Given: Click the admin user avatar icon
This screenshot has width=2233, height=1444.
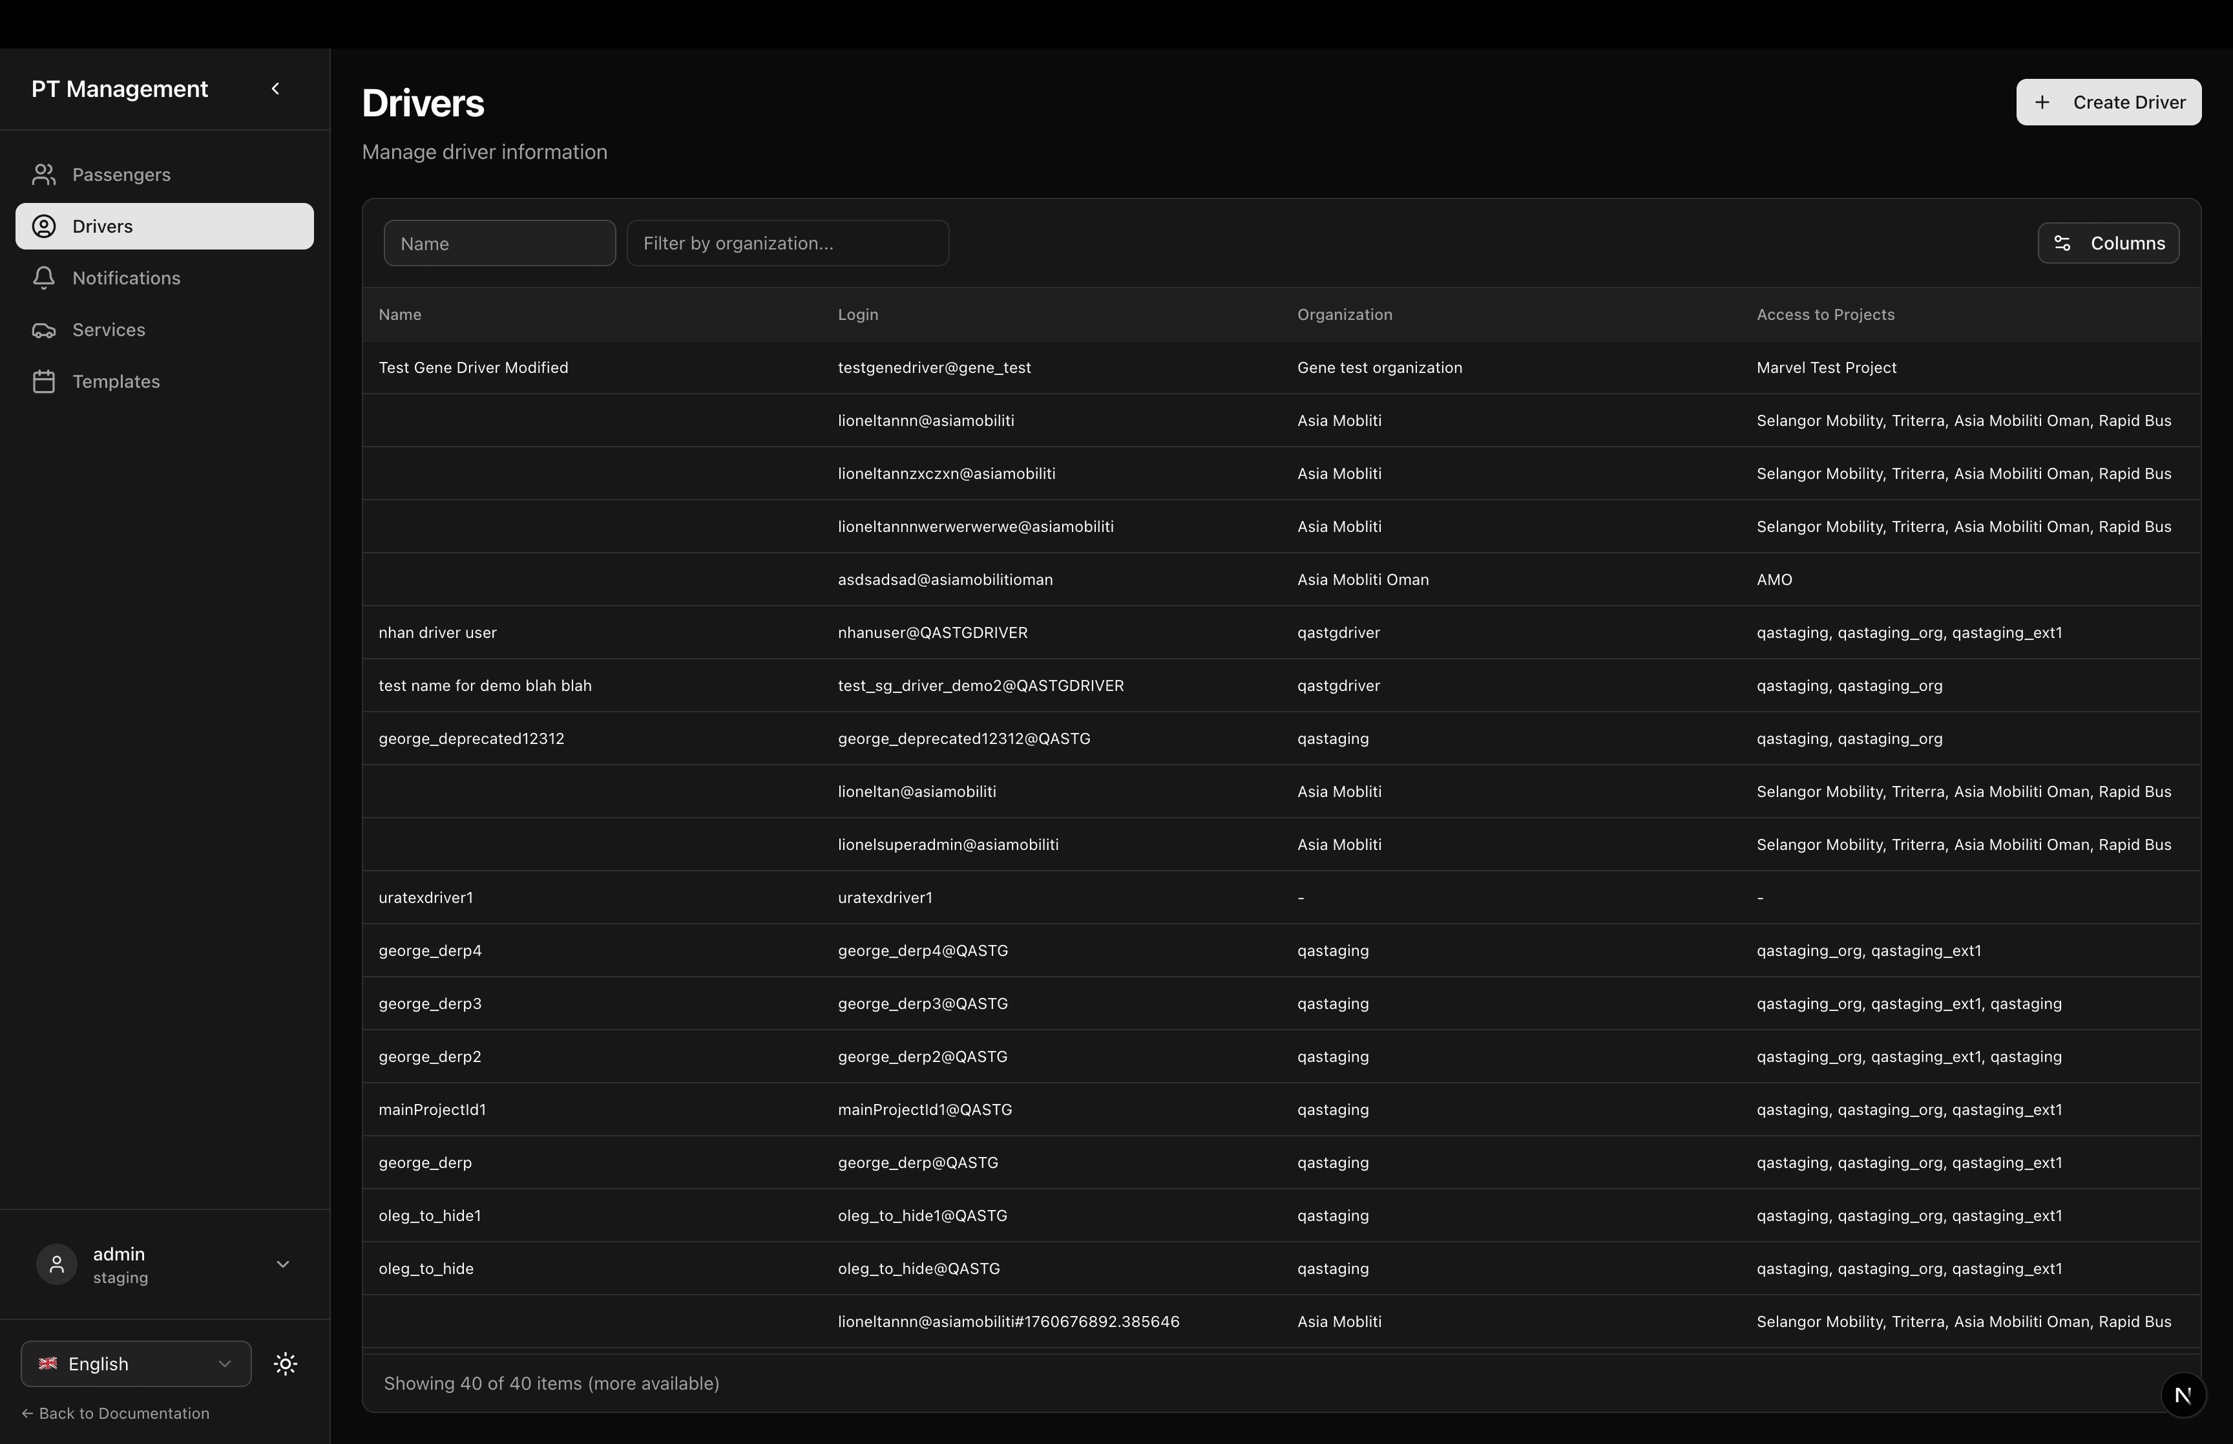Looking at the screenshot, I should 56,1264.
